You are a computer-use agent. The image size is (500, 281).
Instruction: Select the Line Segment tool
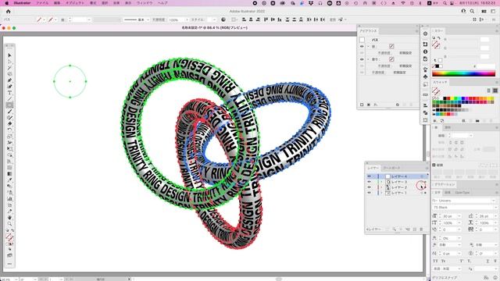[x=9, y=99]
